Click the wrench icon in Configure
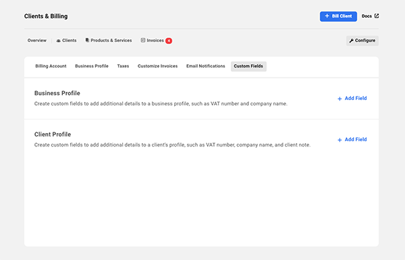 351,41
